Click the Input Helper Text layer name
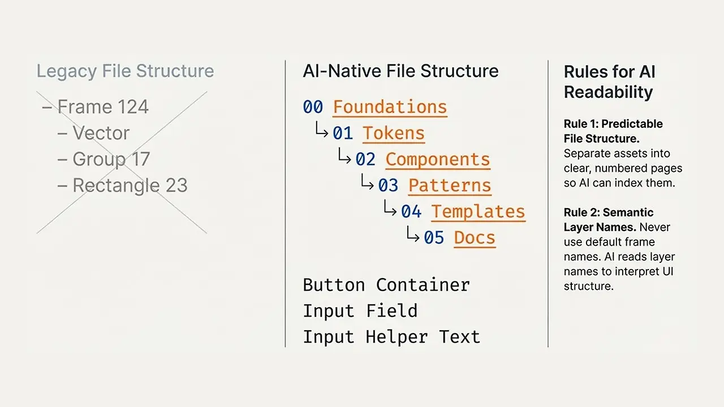724x407 pixels. [x=391, y=337]
